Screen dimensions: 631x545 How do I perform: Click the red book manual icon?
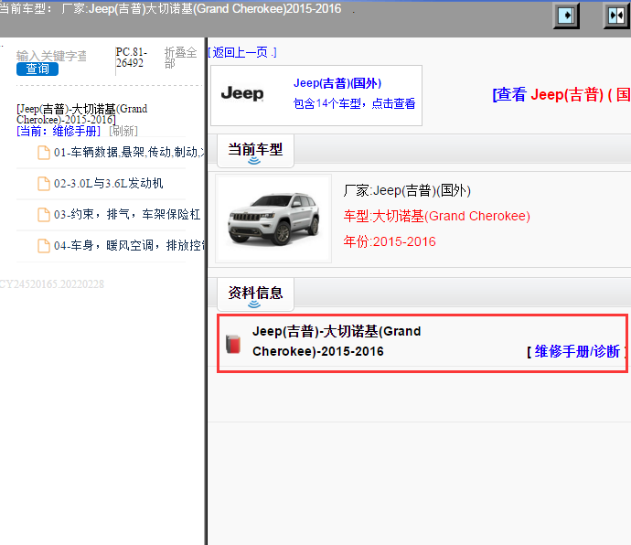click(x=233, y=345)
